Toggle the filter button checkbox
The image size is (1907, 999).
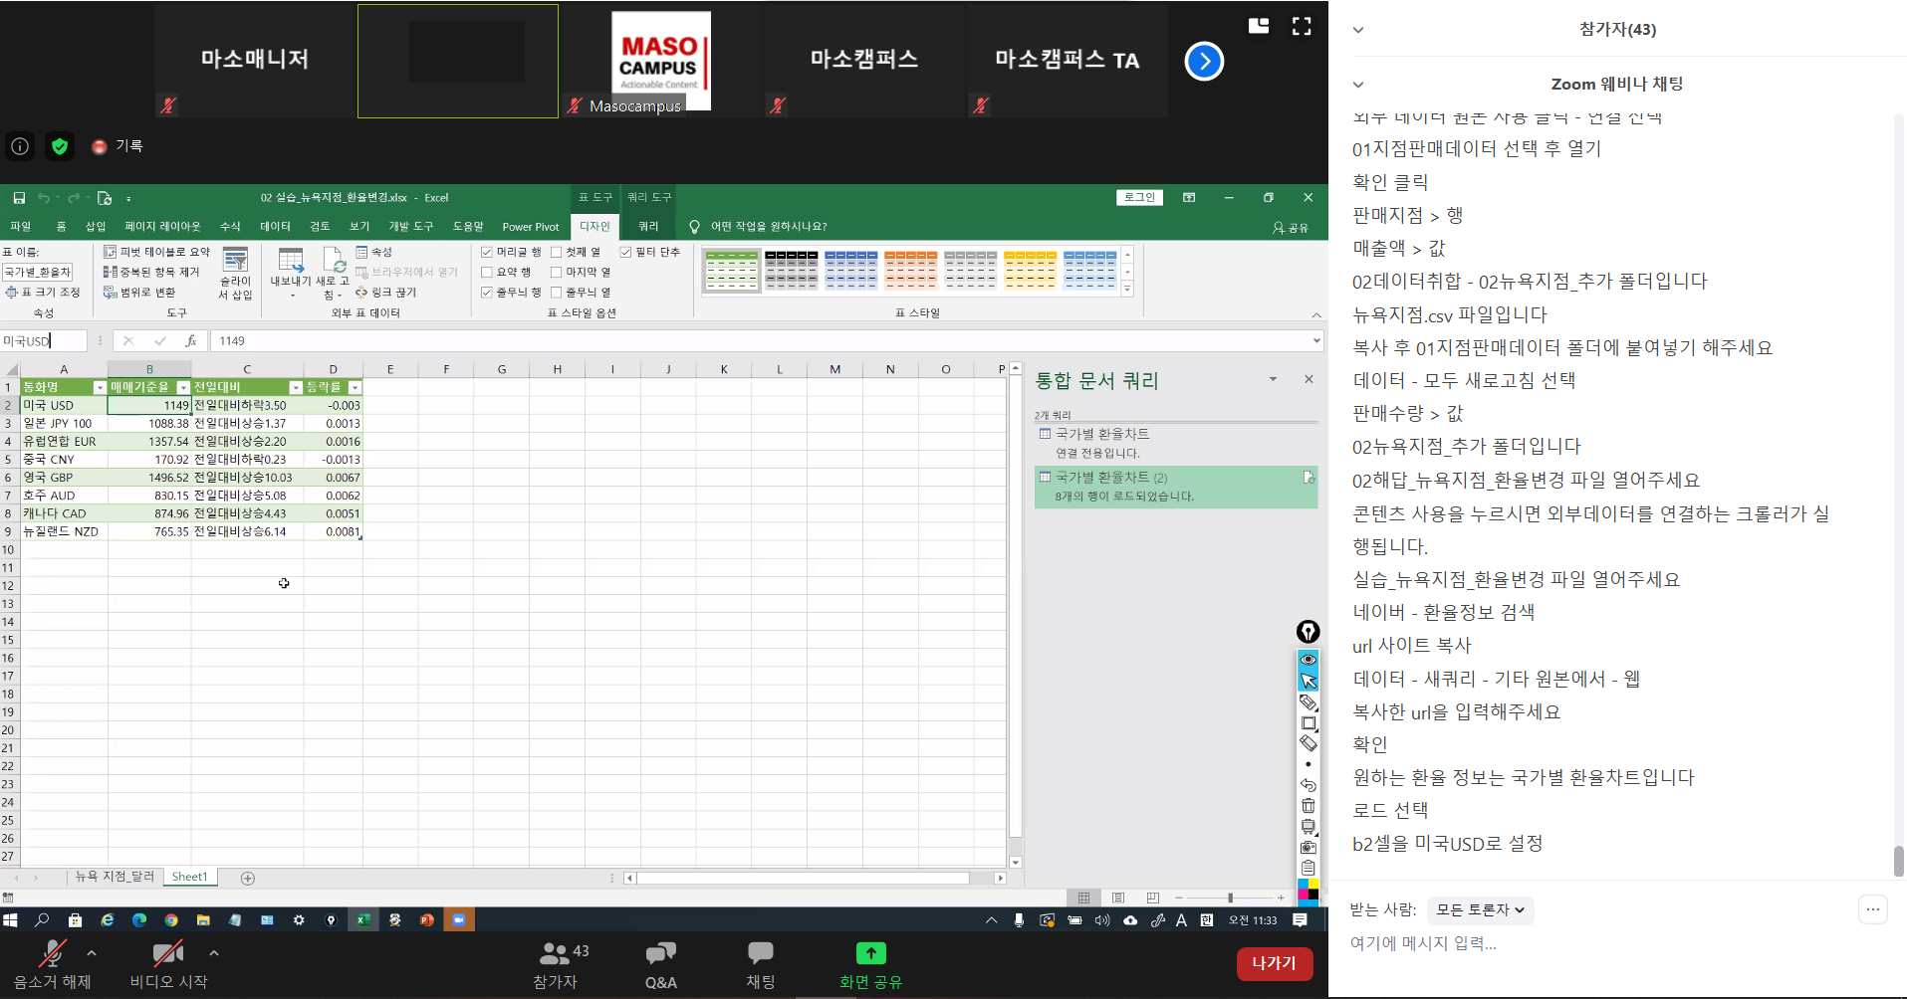(626, 252)
